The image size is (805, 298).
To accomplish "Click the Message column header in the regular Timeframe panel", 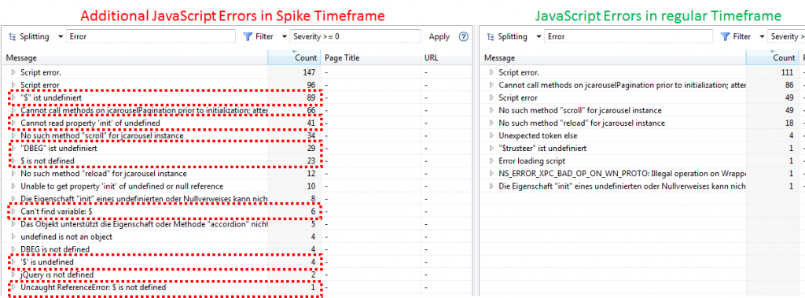I will [612, 58].
